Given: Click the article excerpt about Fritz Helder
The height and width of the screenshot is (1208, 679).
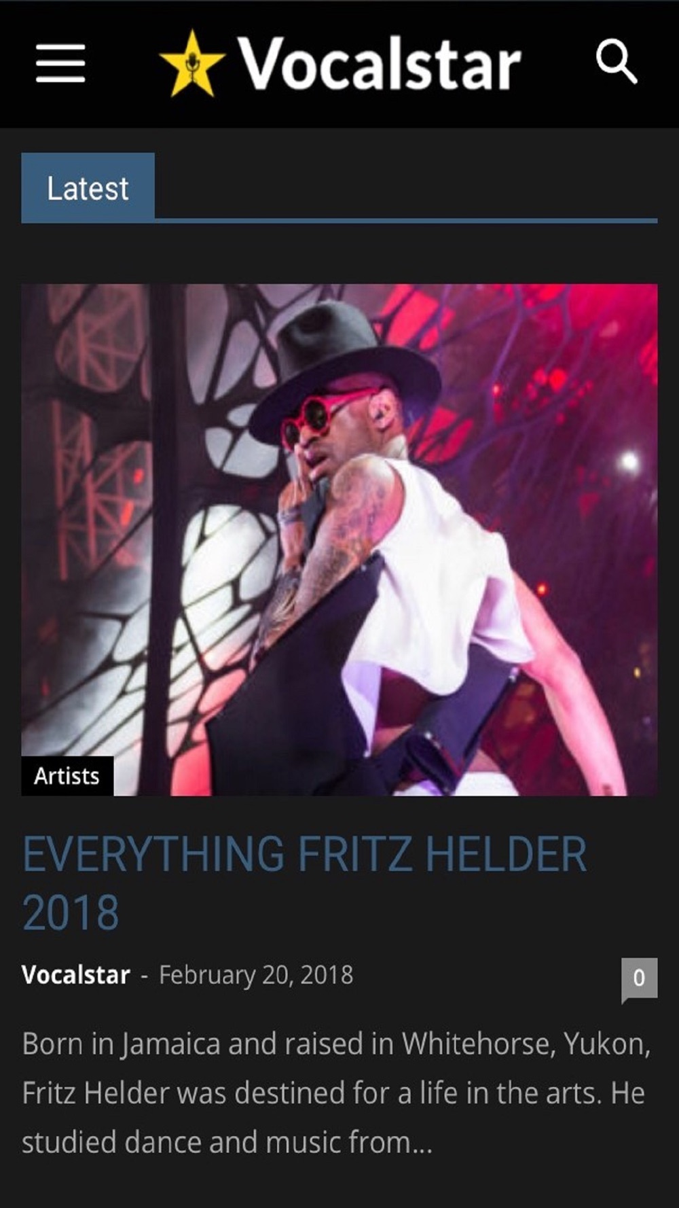Looking at the screenshot, I should point(337,1093).
